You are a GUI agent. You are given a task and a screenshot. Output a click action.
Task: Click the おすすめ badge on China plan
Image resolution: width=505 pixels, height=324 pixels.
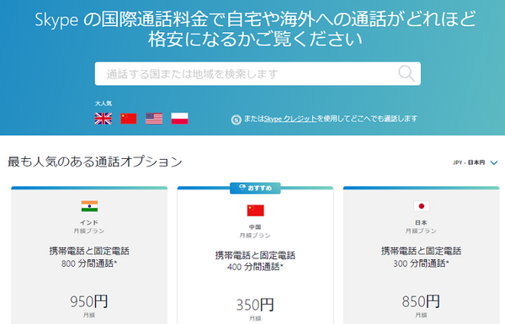pyautogui.click(x=255, y=188)
